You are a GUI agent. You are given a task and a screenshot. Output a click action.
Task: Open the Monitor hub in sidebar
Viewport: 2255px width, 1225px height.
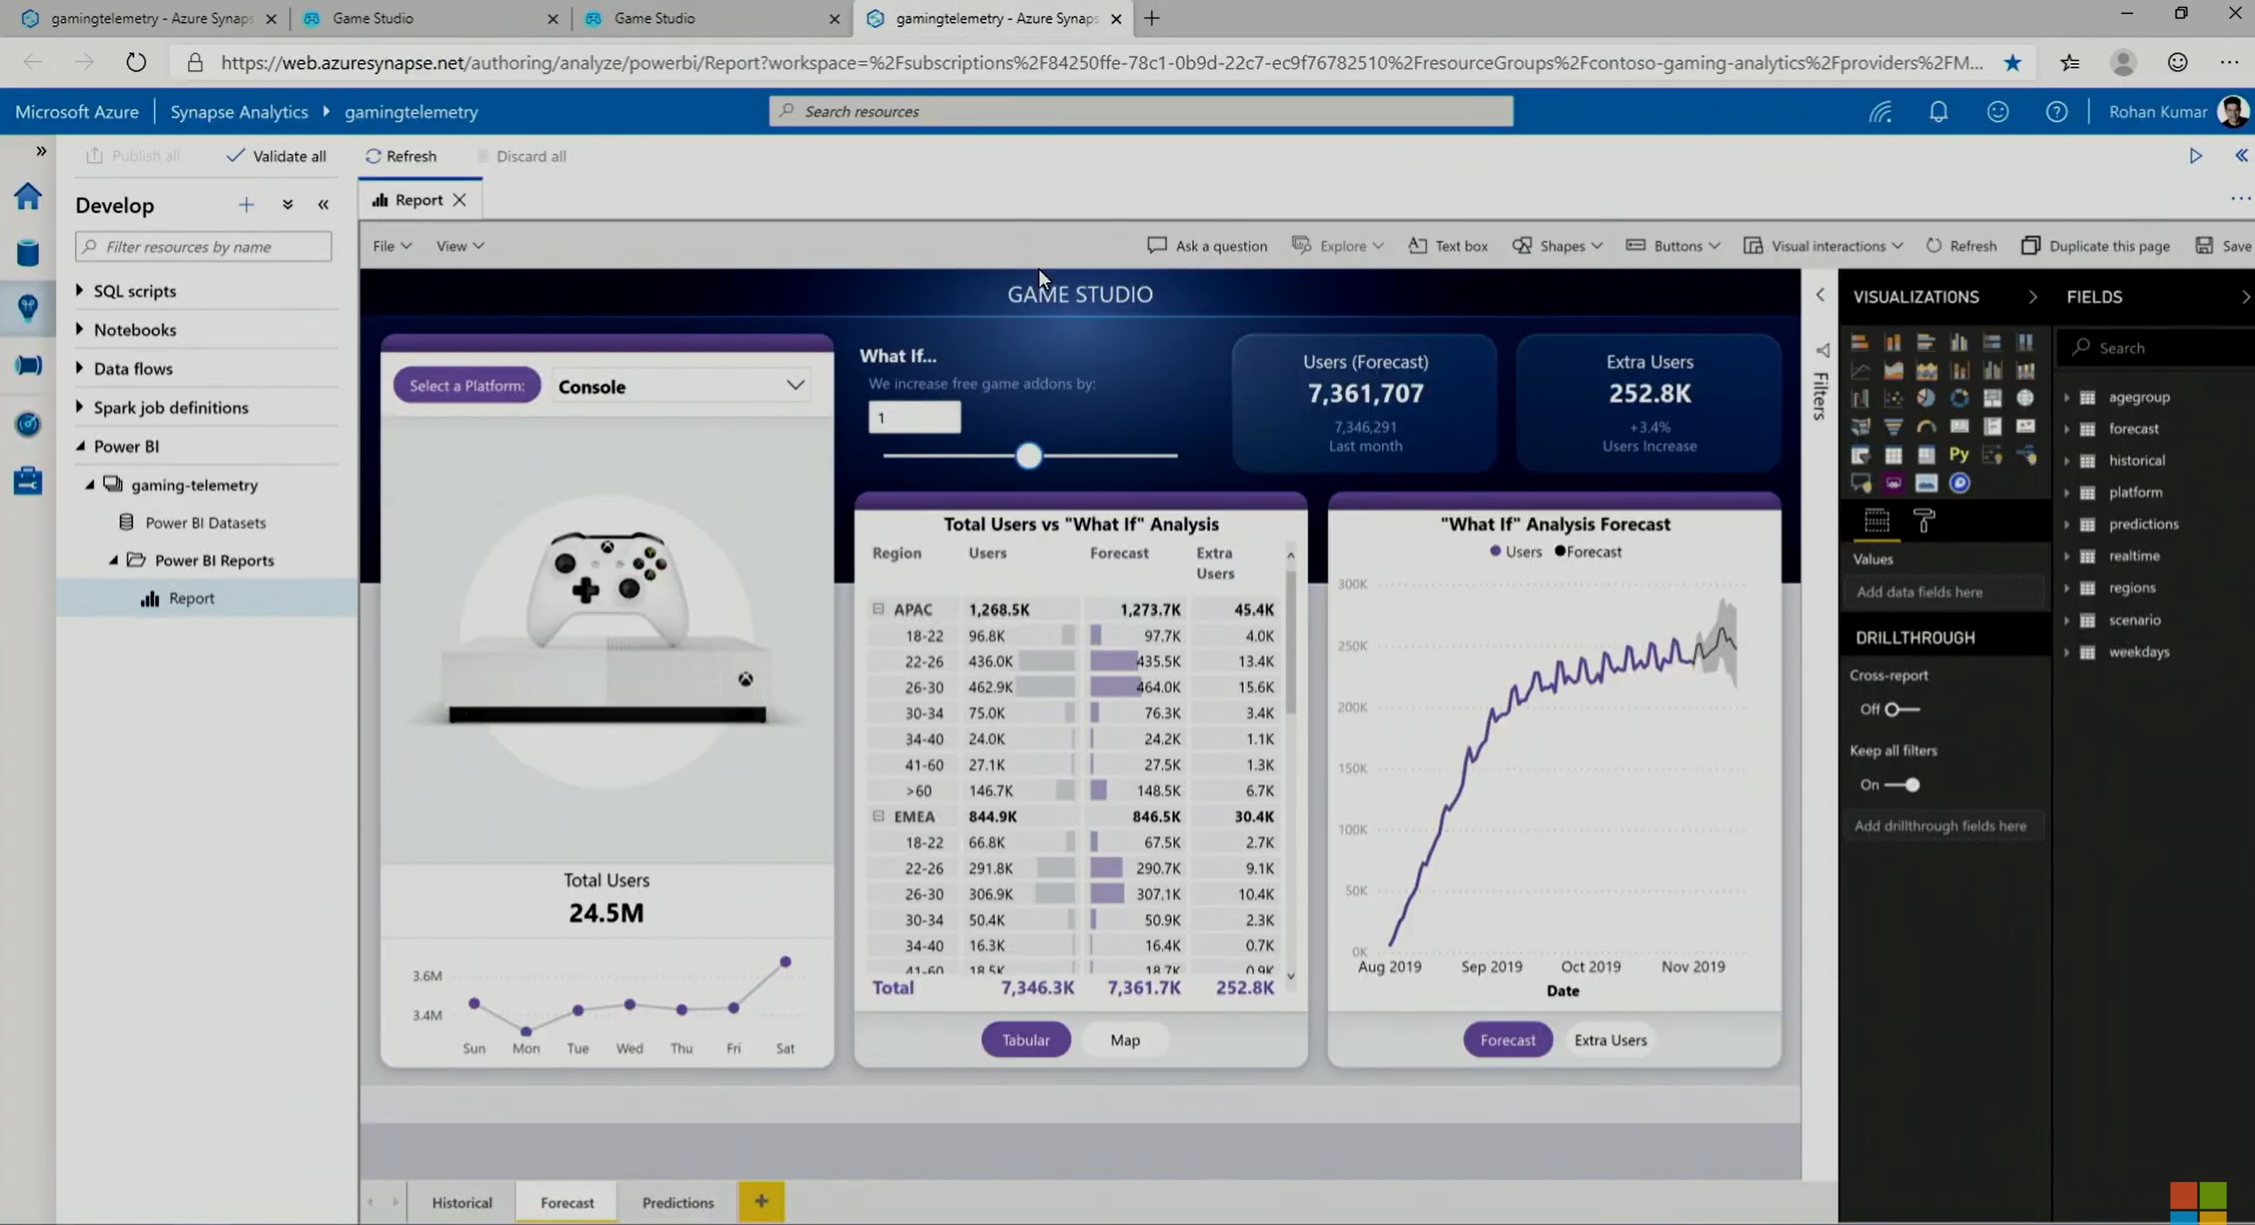[28, 424]
